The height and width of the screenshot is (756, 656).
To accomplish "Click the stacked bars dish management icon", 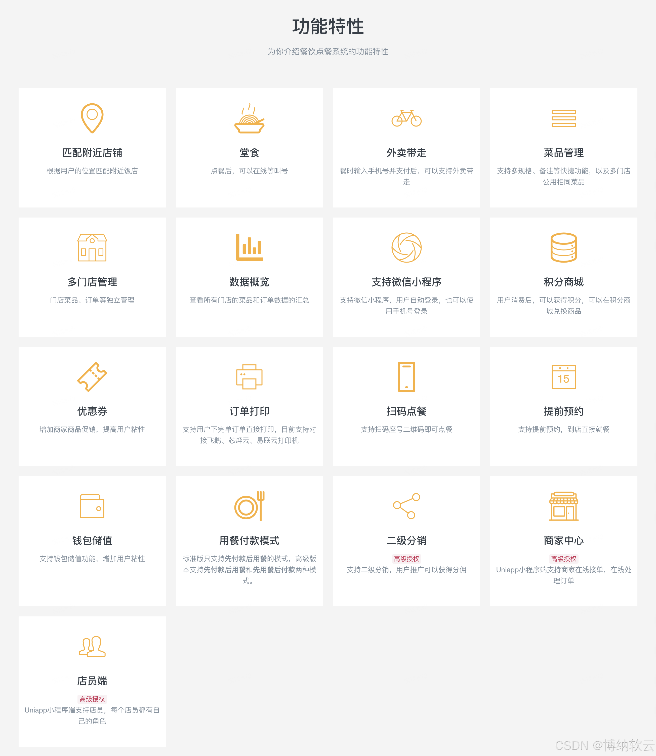I will coord(563,118).
